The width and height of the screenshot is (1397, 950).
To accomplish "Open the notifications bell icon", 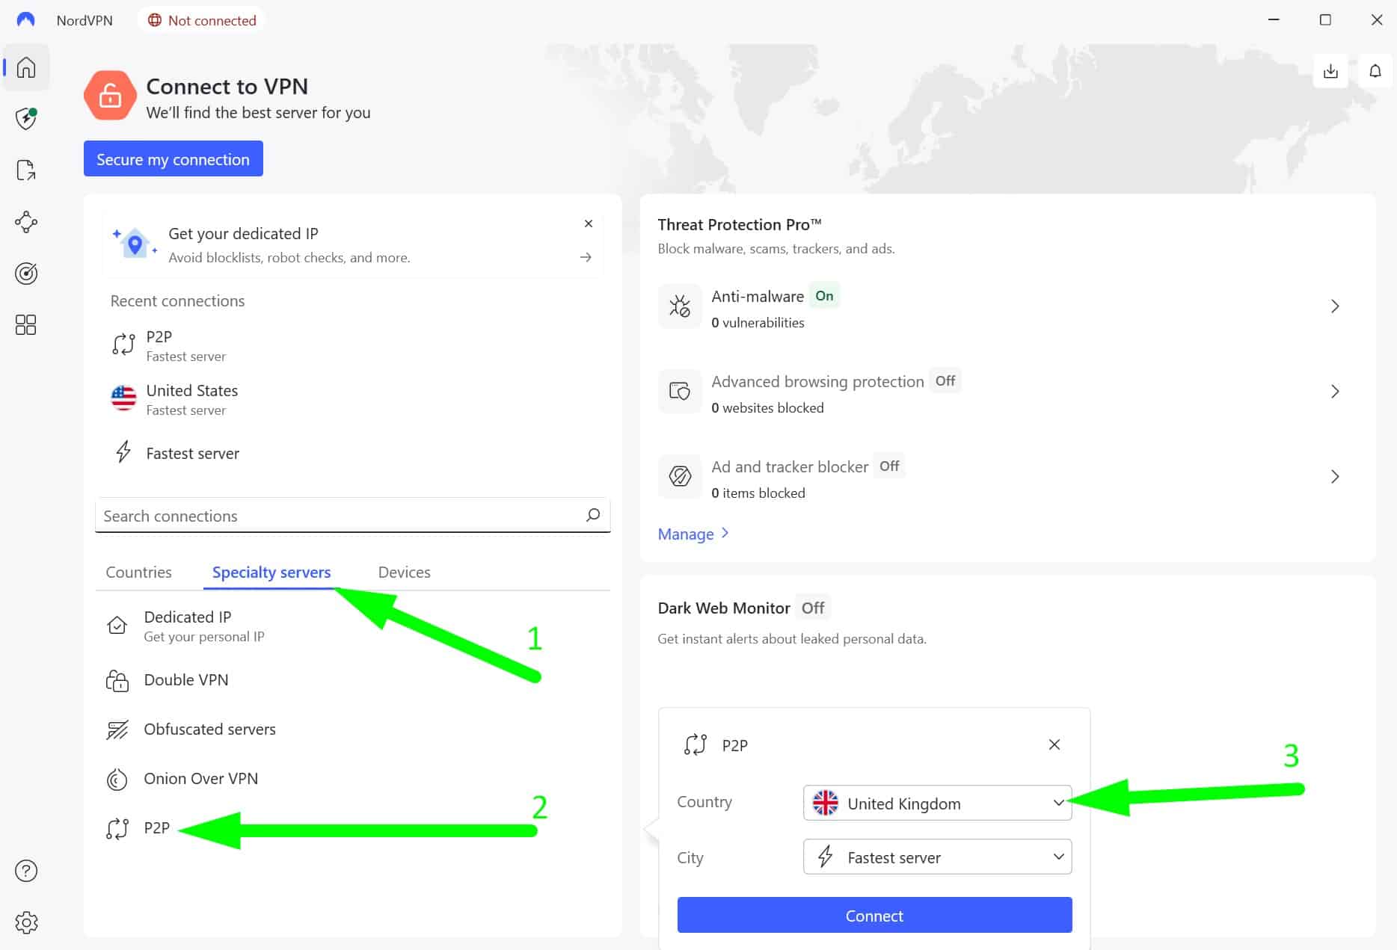I will click(1375, 71).
